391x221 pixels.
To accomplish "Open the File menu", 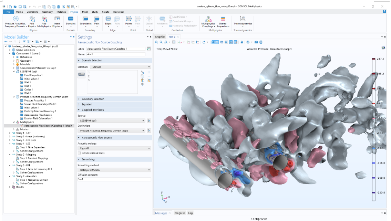I will pos(9,12).
